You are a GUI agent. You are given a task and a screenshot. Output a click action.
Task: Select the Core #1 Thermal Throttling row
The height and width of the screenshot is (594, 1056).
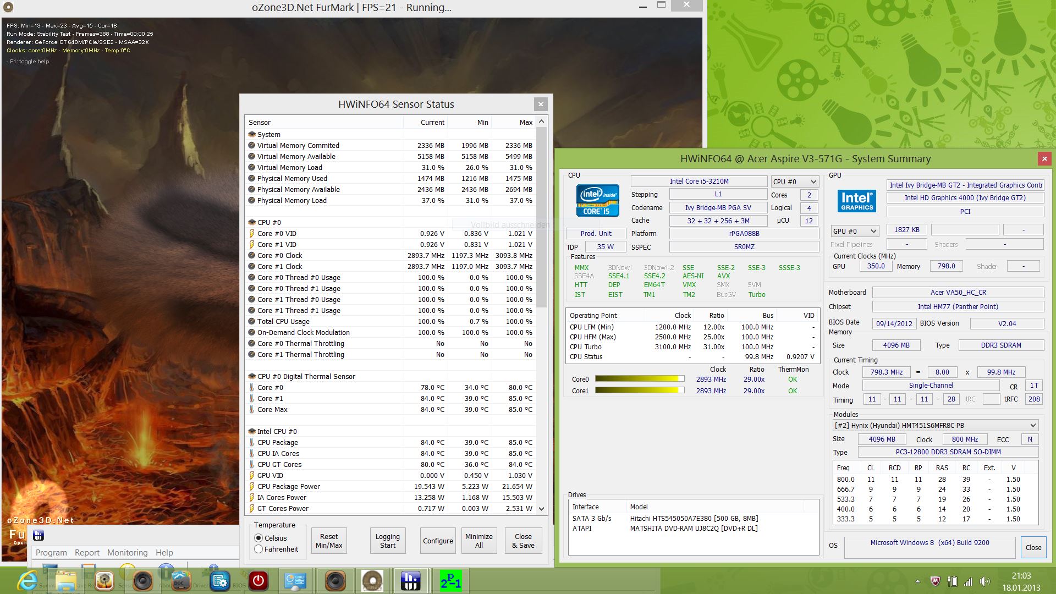pyautogui.click(x=391, y=354)
